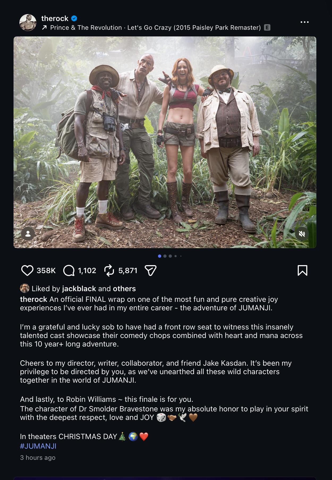
Task: Click the therock username at top
Action: pos(55,18)
